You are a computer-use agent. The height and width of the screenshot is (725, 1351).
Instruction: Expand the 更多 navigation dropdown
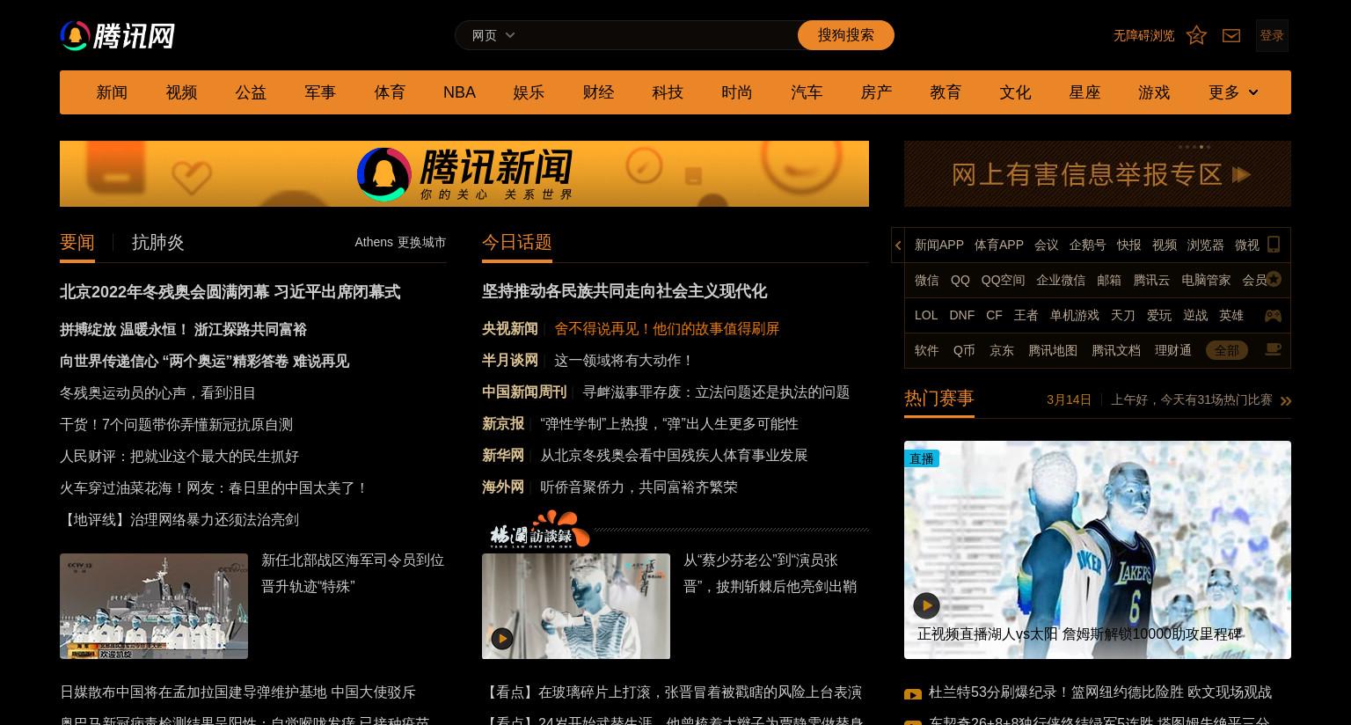pyautogui.click(x=1232, y=92)
